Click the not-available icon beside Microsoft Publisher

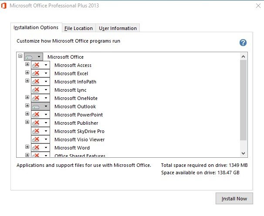click(x=36, y=123)
